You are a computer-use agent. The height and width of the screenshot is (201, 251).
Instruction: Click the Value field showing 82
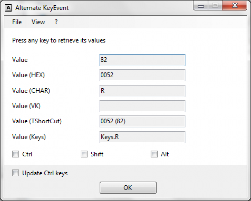(x=142, y=60)
